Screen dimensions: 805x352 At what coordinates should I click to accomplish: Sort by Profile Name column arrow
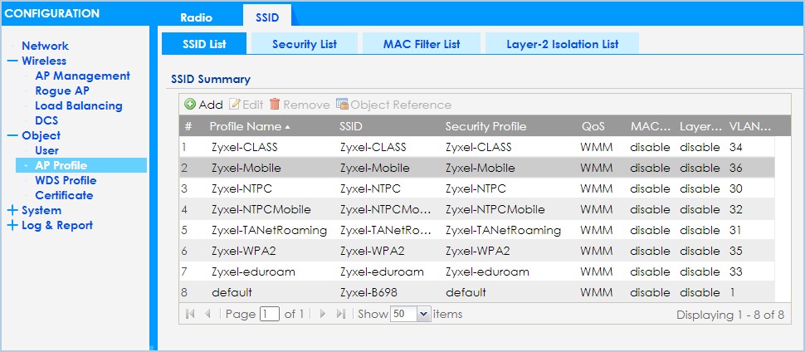(x=287, y=127)
